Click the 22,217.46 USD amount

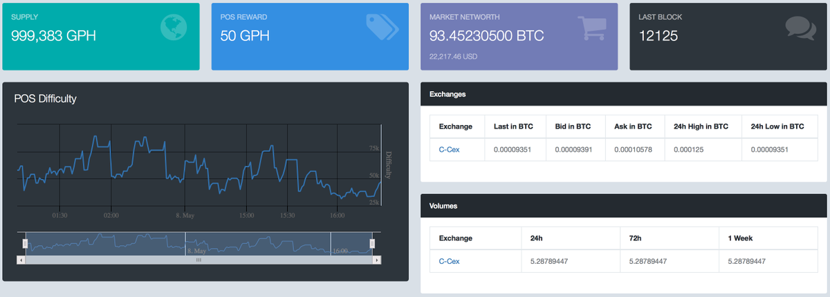click(453, 56)
